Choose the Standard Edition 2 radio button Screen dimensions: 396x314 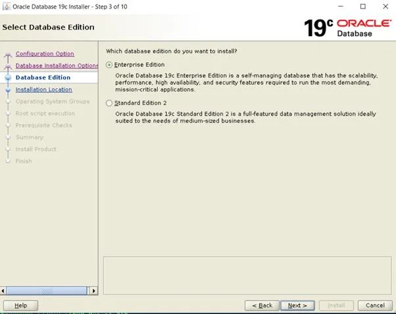(x=109, y=103)
